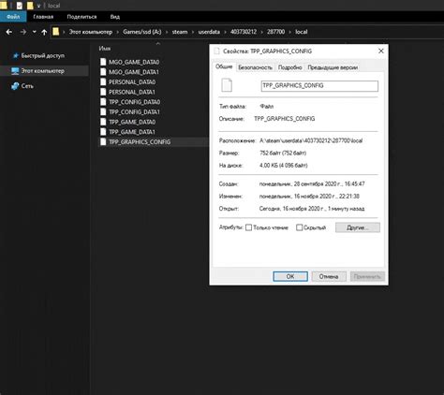The image size is (444, 395).
Task: Click the Back navigation arrow
Action: click(9, 32)
